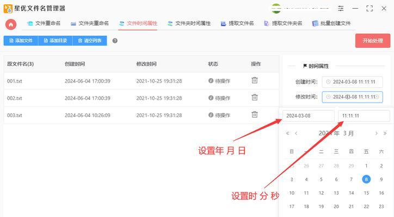Select the 文件时间属性 tab
The height and width of the screenshot is (217, 394).
(x=138, y=23)
